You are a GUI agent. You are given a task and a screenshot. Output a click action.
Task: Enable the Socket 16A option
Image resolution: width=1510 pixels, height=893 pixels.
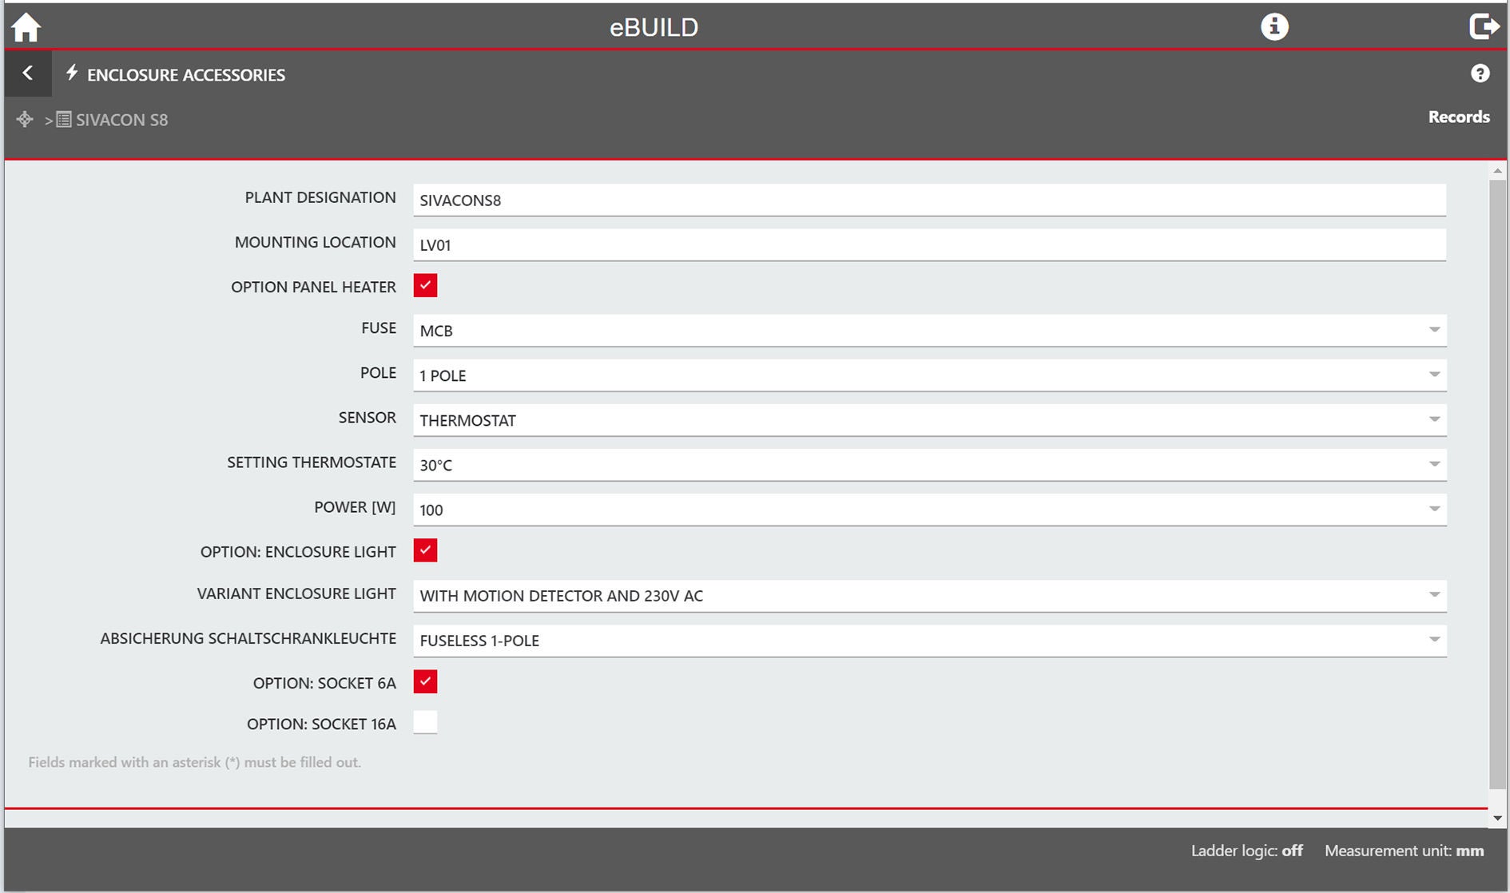point(425,722)
